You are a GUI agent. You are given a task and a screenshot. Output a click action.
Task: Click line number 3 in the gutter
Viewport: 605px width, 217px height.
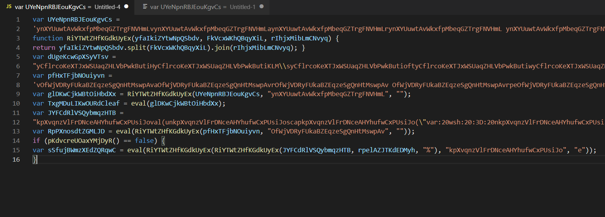point(18,38)
